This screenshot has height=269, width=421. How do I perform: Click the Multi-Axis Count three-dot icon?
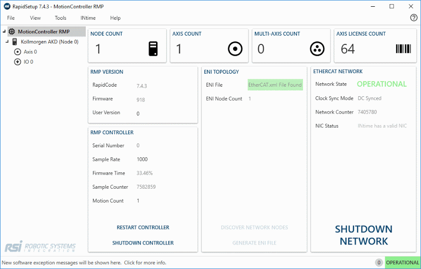point(317,49)
